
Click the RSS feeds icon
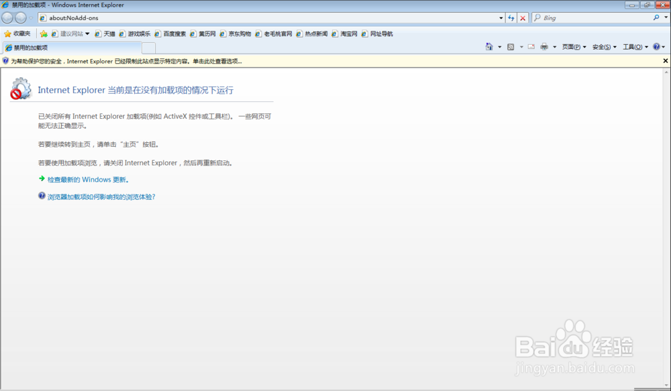[511, 47]
